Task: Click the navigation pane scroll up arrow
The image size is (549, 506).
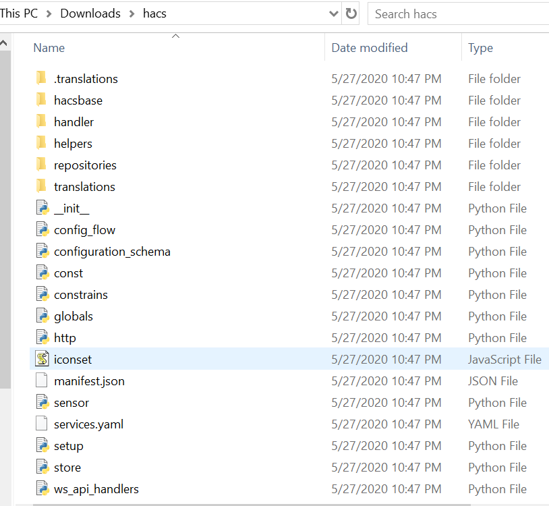Action: click(3, 43)
